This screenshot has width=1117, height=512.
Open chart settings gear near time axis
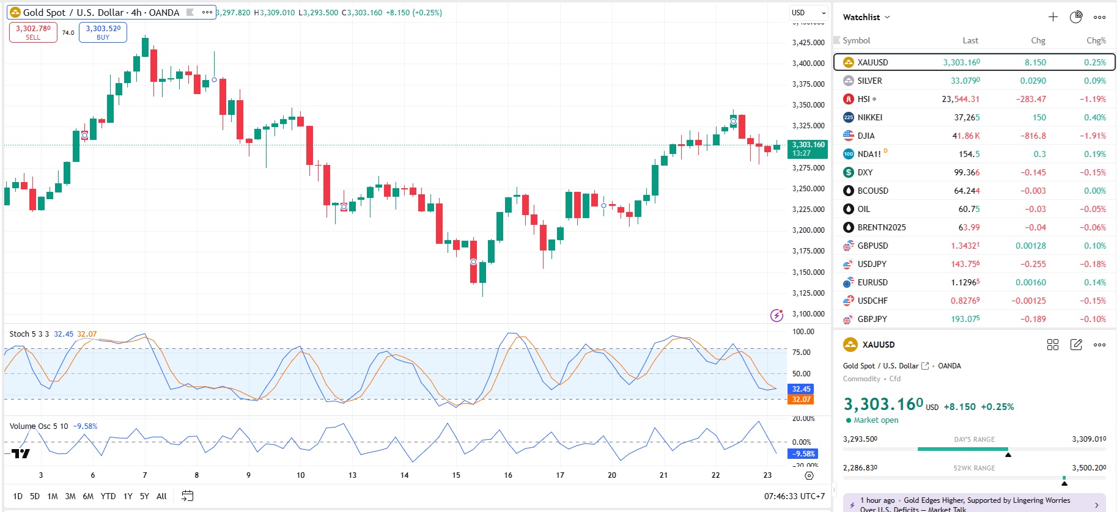coord(809,475)
